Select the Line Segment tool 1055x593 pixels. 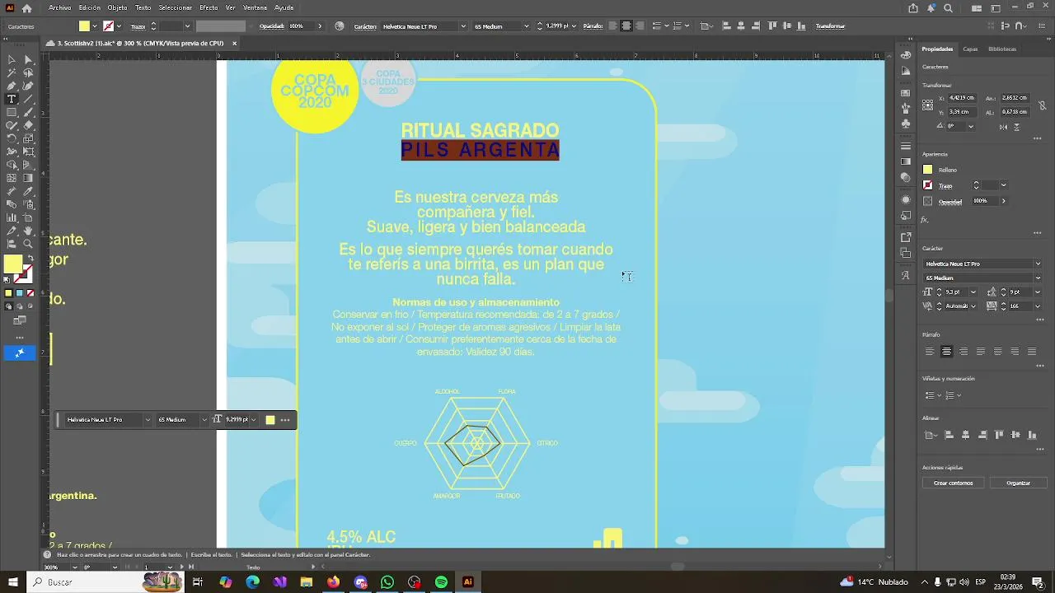point(28,99)
